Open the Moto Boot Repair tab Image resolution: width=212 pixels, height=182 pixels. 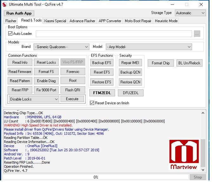point(138,21)
